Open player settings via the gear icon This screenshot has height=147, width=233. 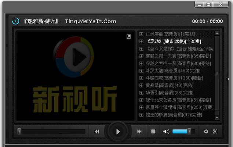point(206,132)
